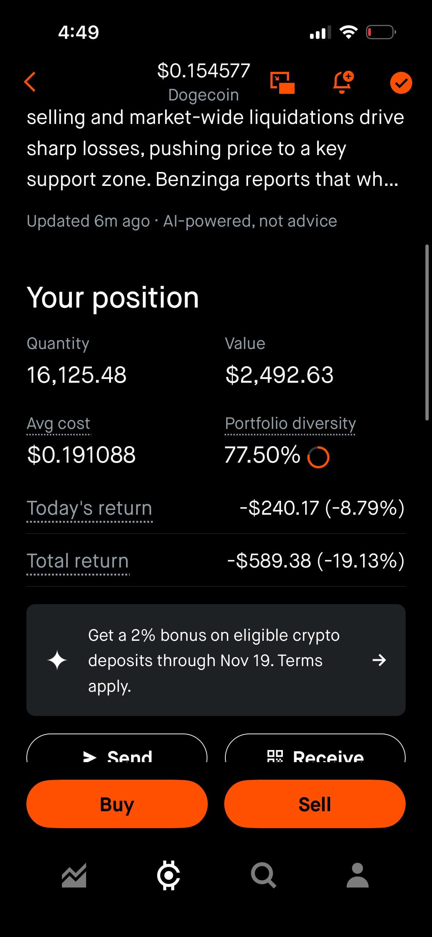Tap the Receive QR button
Viewport: 432px width, 937px height.
pos(315,752)
